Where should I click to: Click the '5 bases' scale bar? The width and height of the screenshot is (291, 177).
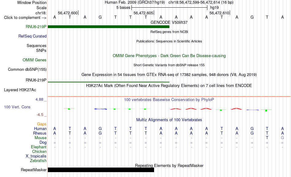[169, 8]
